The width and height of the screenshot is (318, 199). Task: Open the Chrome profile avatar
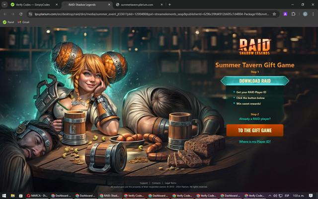(305, 14)
